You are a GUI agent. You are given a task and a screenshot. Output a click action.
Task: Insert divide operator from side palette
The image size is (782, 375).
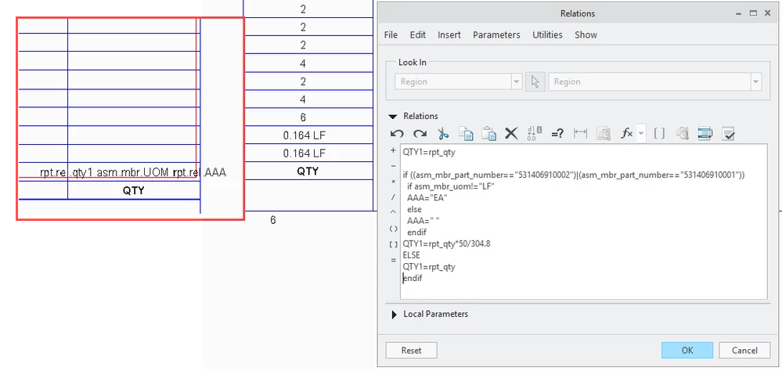click(x=393, y=197)
